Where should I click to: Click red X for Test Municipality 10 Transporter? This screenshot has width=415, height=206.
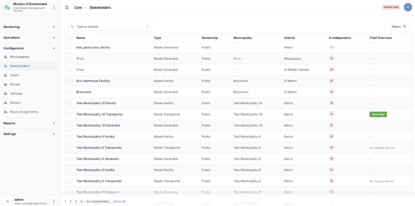tap(331, 114)
